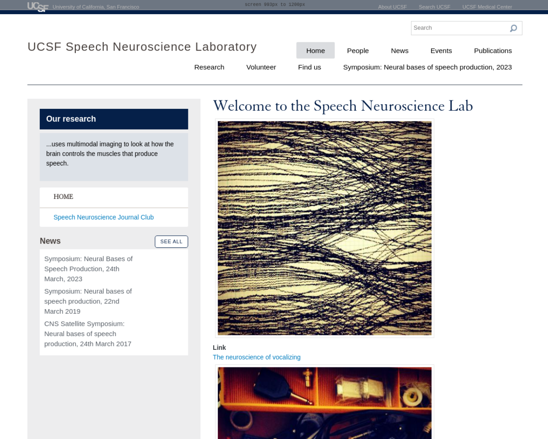Select the Home menu item
The image size is (548, 439).
coord(316,51)
